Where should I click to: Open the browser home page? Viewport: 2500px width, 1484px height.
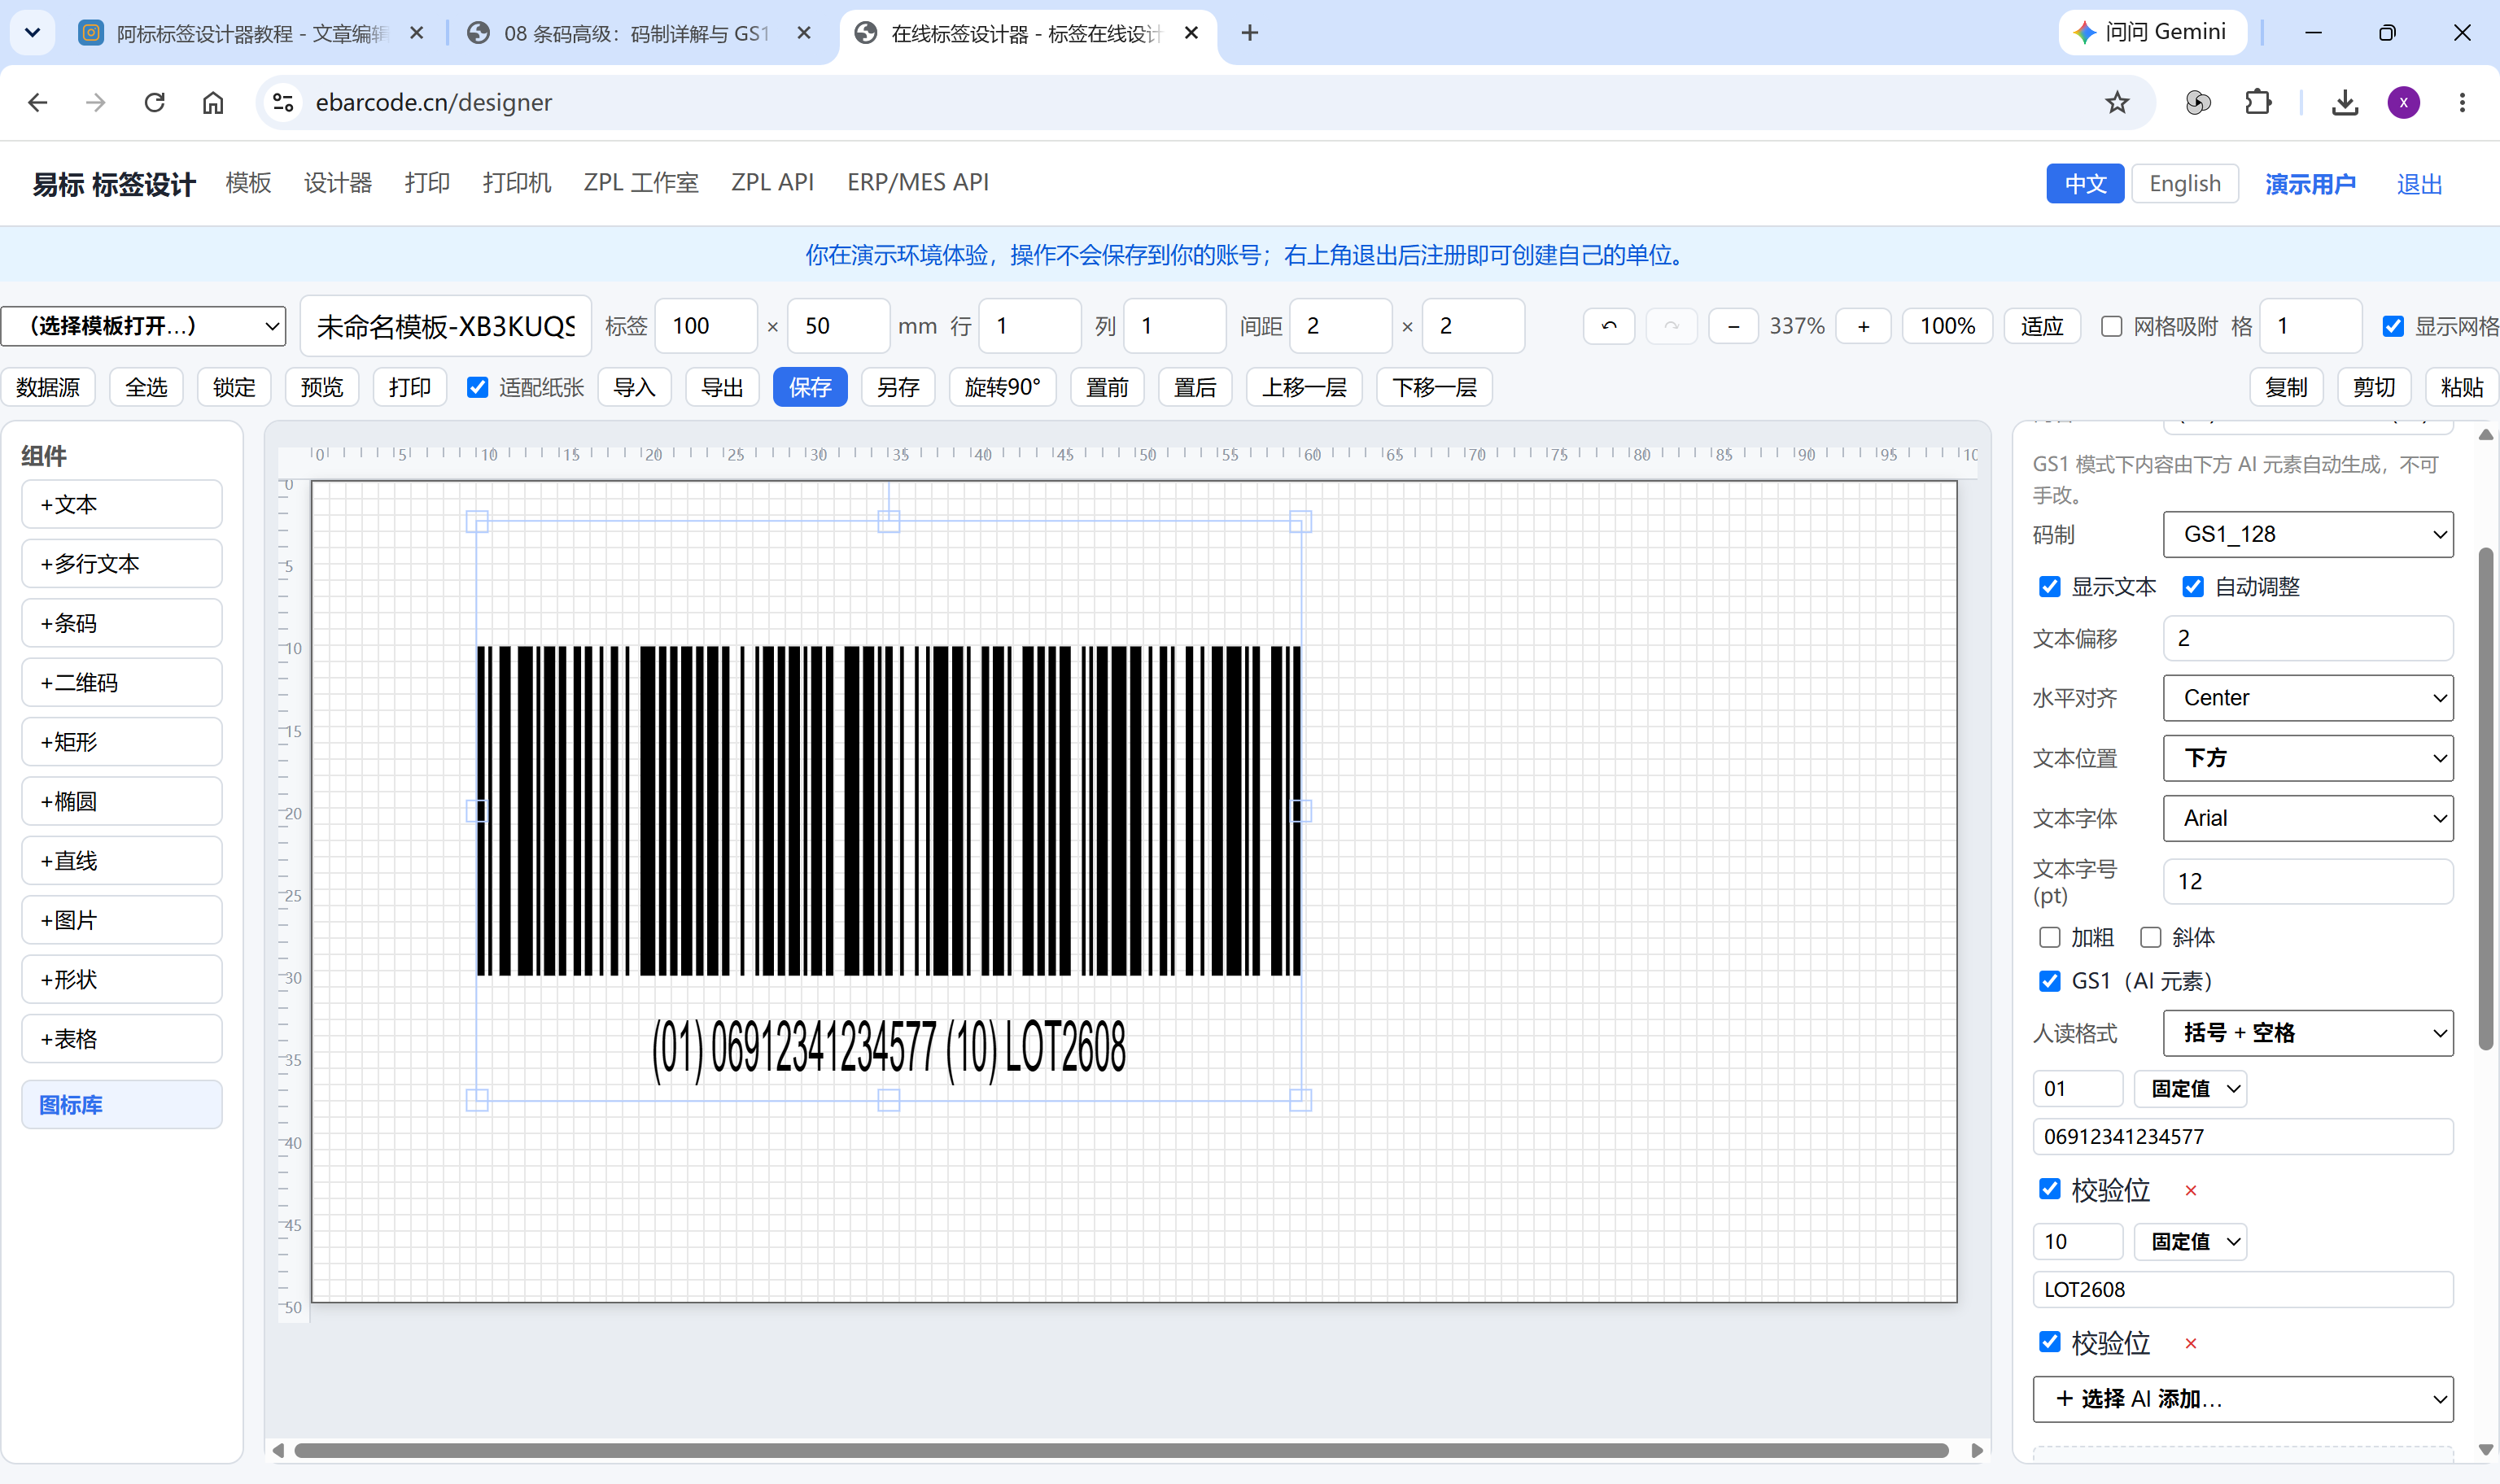coord(213,102)
